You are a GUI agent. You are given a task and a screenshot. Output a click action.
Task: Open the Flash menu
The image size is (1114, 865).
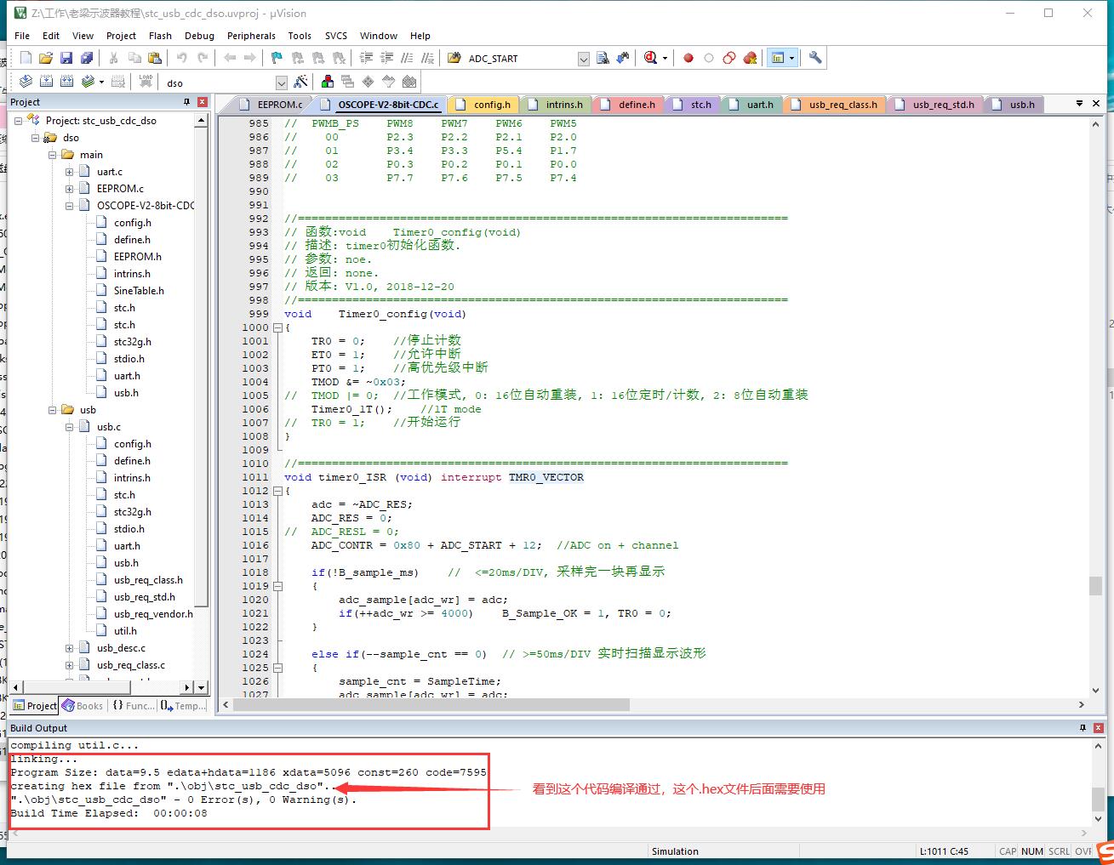point(160,36)
